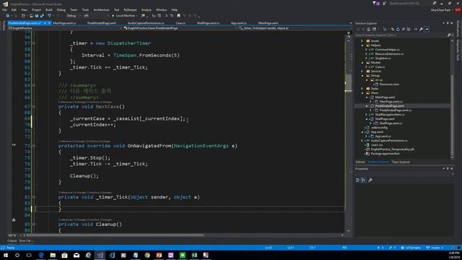Collapse the Models folder

[362, 63]
